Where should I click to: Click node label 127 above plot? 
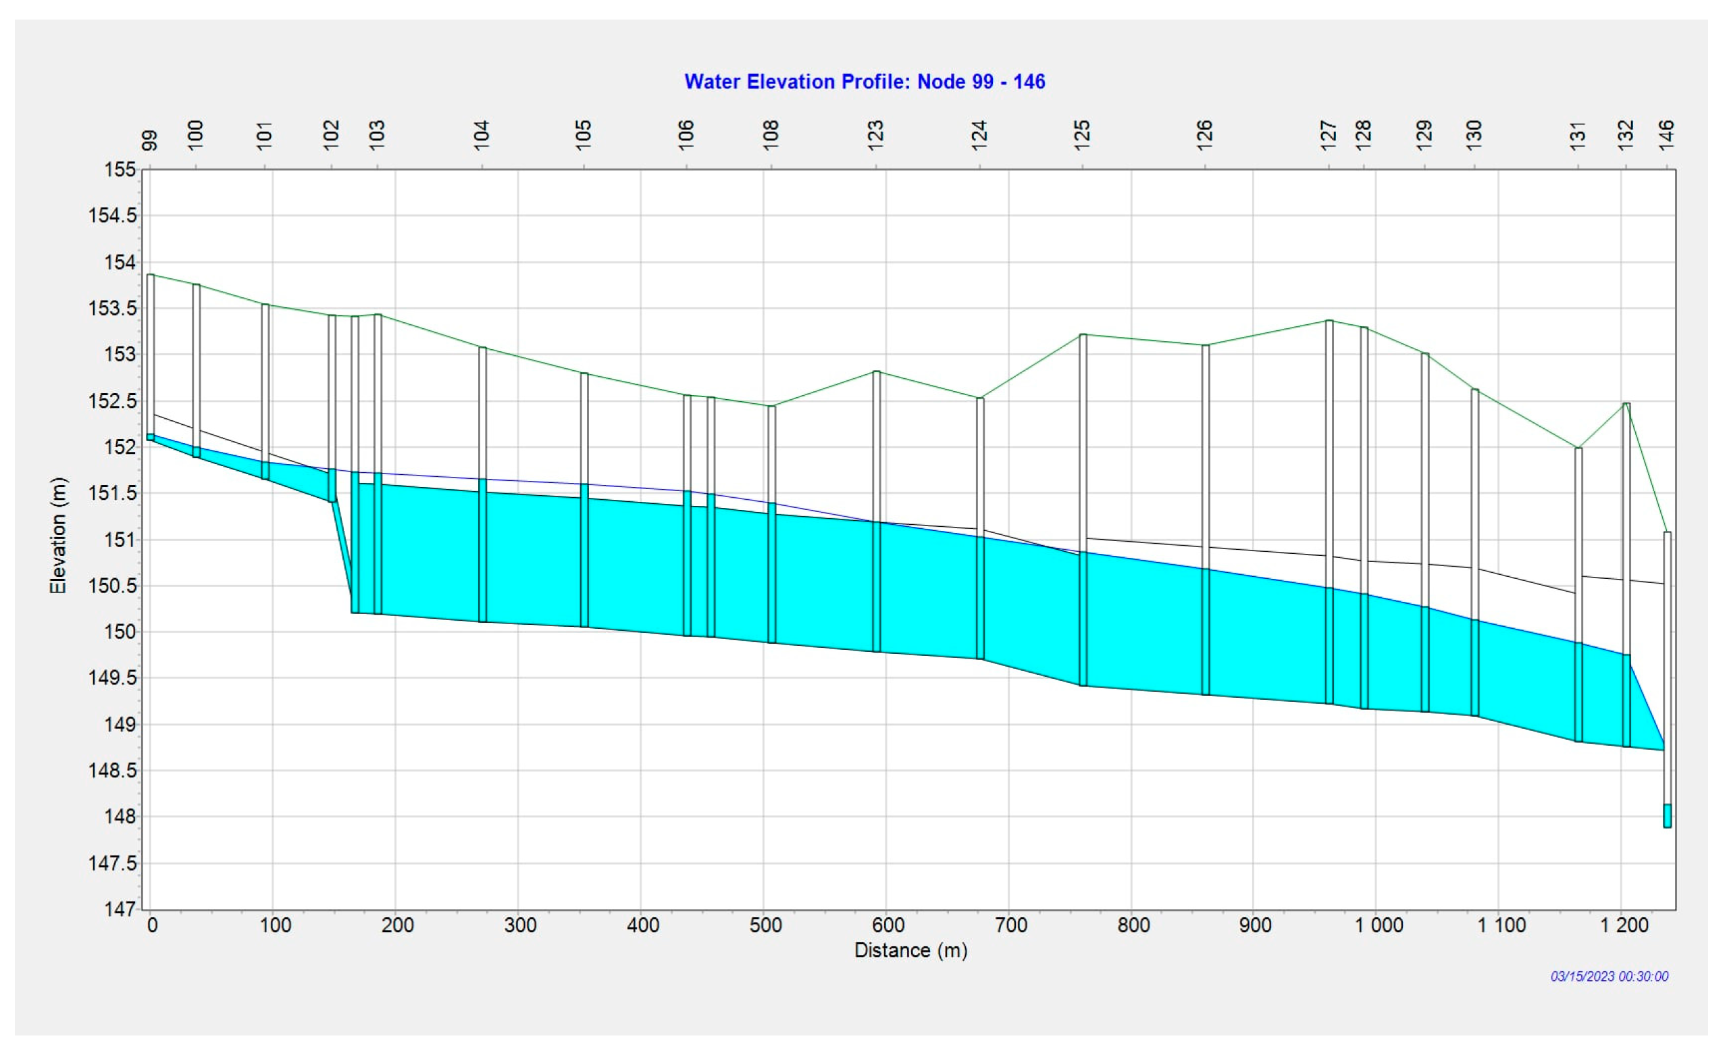click(1329, 134)
